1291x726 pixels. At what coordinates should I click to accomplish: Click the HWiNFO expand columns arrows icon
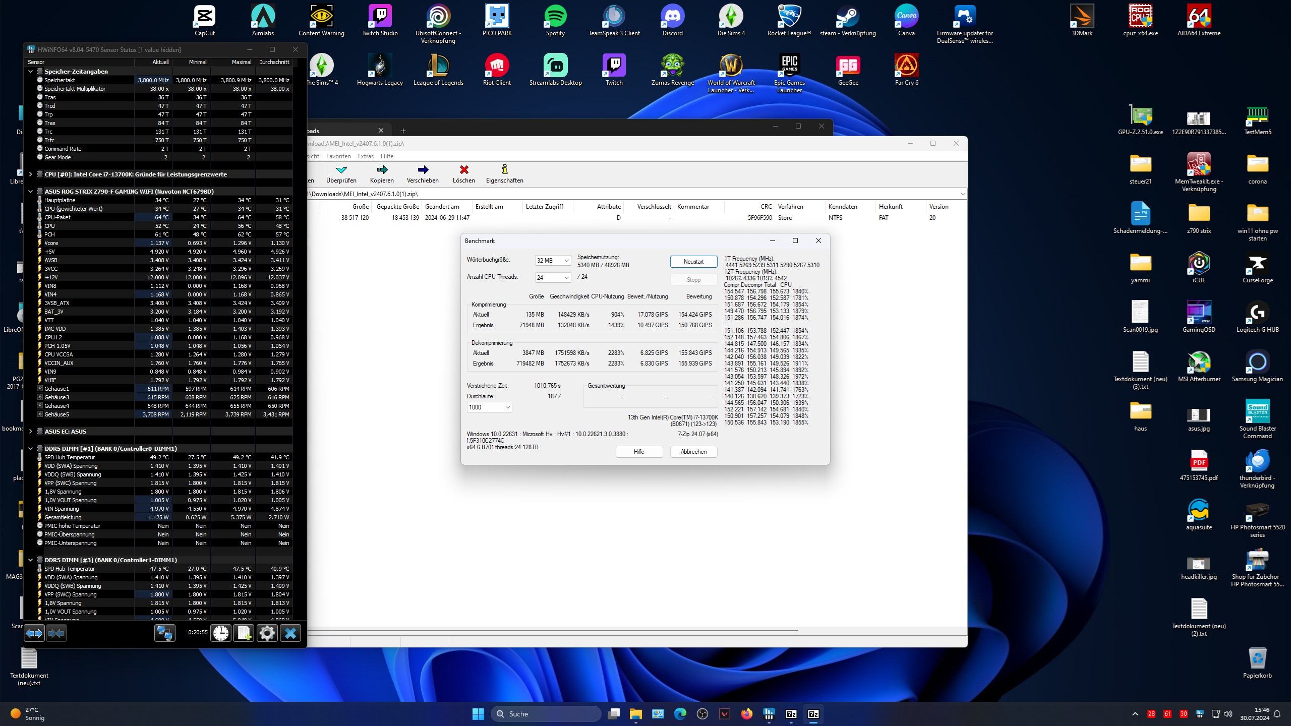coord(34,633)
